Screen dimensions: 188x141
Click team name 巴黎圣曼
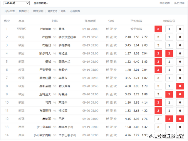[x=45, y=70]
